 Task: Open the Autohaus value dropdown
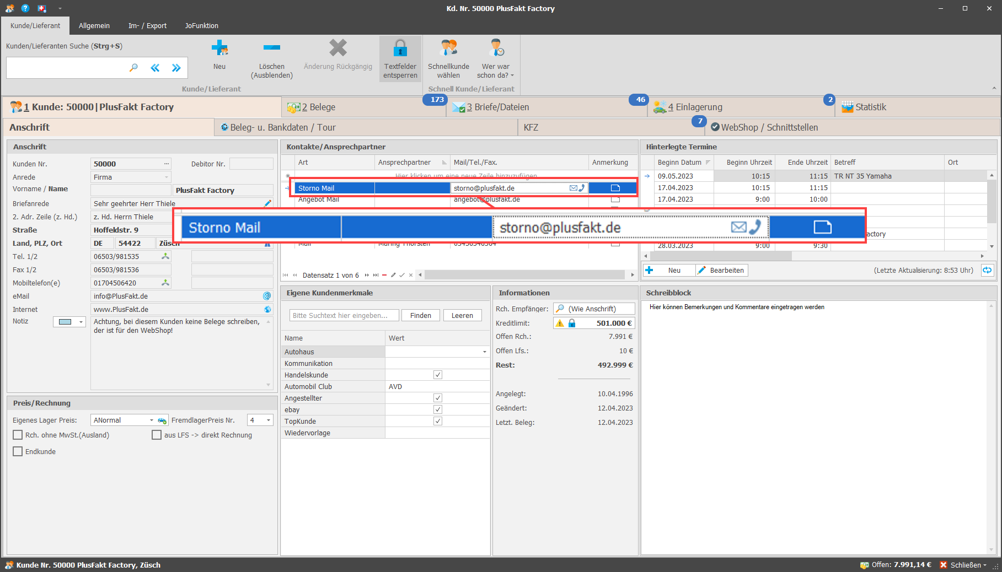click(x=485, y=352)
